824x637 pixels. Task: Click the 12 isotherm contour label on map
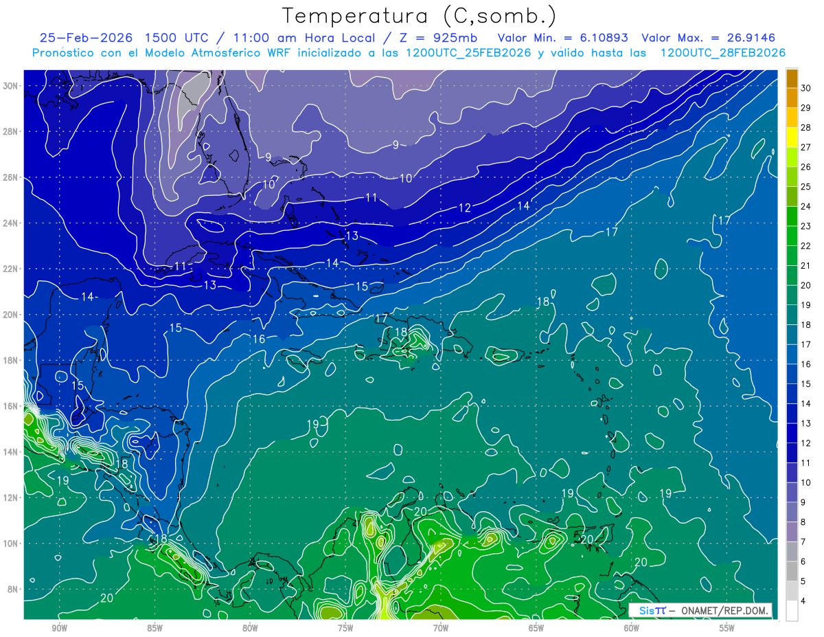(x=465, y=208)
